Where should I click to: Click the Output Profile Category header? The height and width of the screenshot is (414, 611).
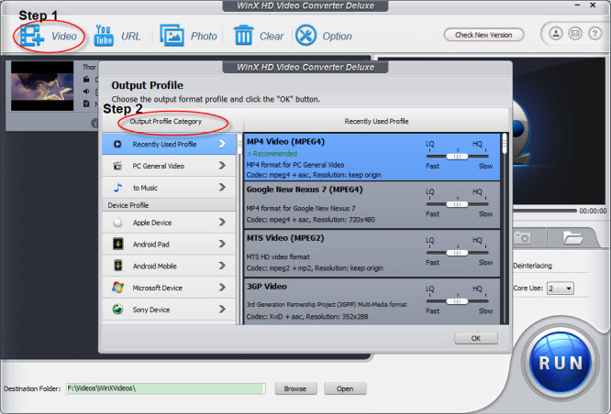click(x=166, y=122)
